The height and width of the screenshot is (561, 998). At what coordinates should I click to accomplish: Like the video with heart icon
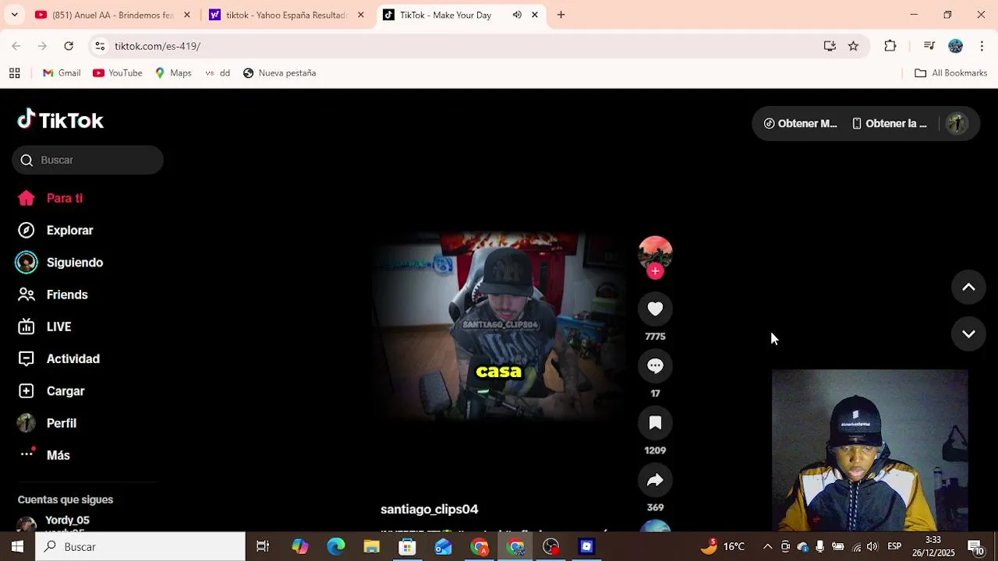[x=655, y=309]
